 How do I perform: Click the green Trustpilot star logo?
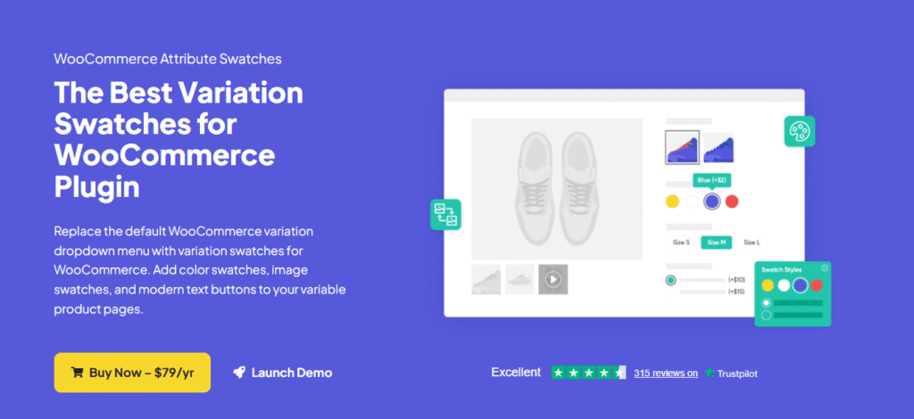coord(710,373)
